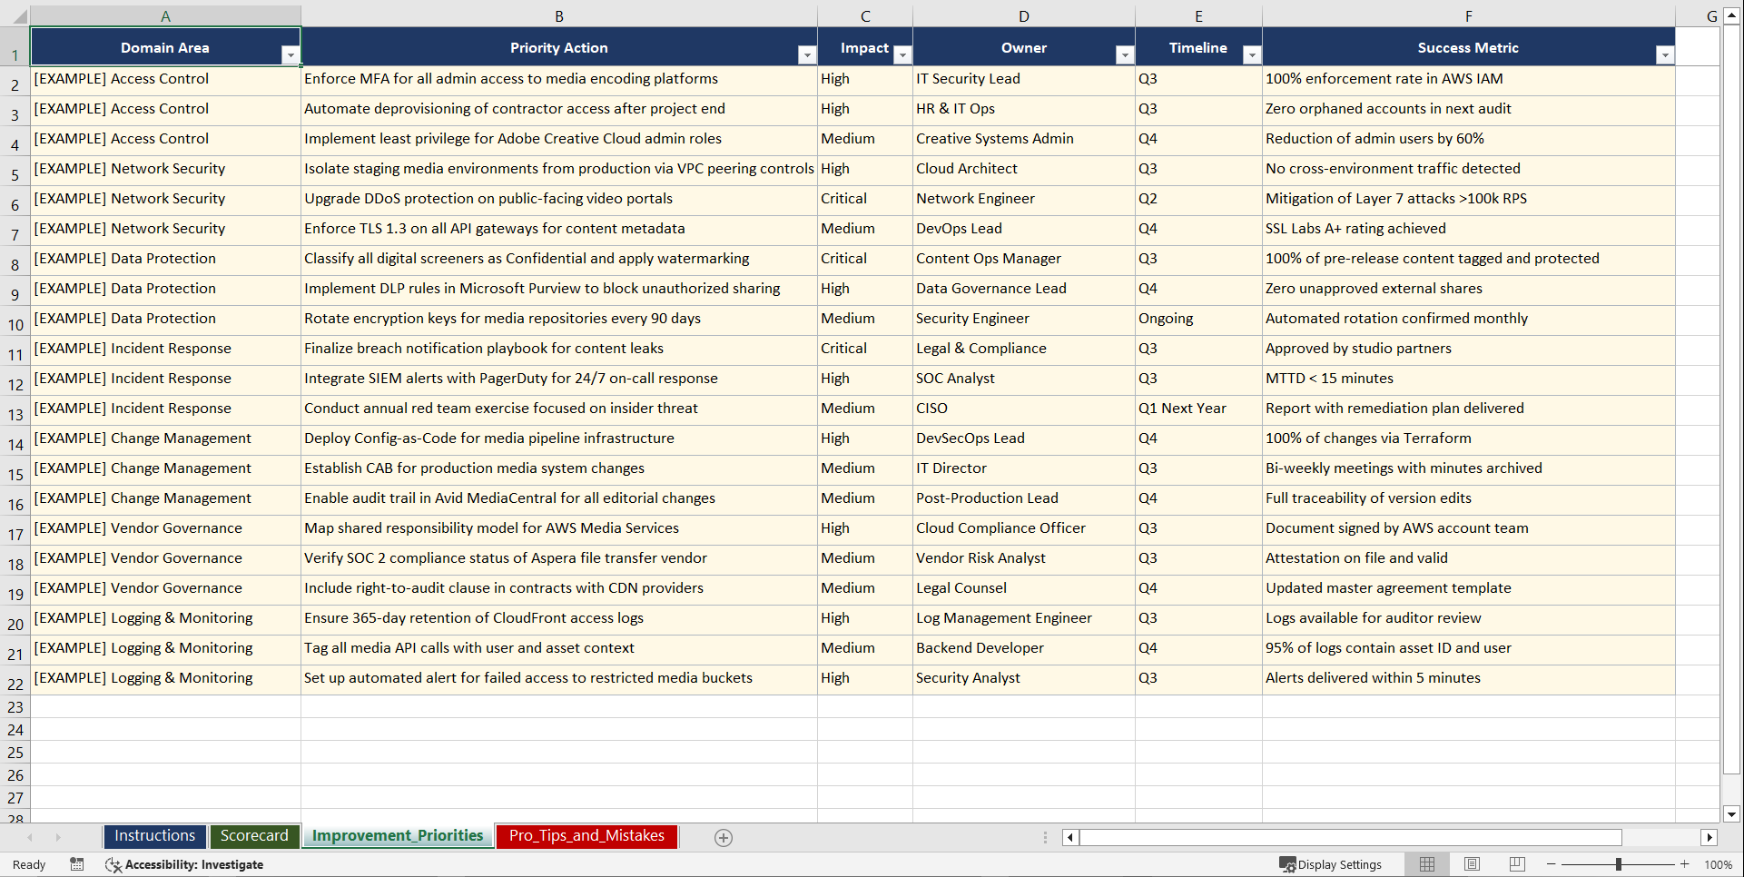Switch to Page Layout view
Screen dimensions: 1744x877
click(1472, 863)
